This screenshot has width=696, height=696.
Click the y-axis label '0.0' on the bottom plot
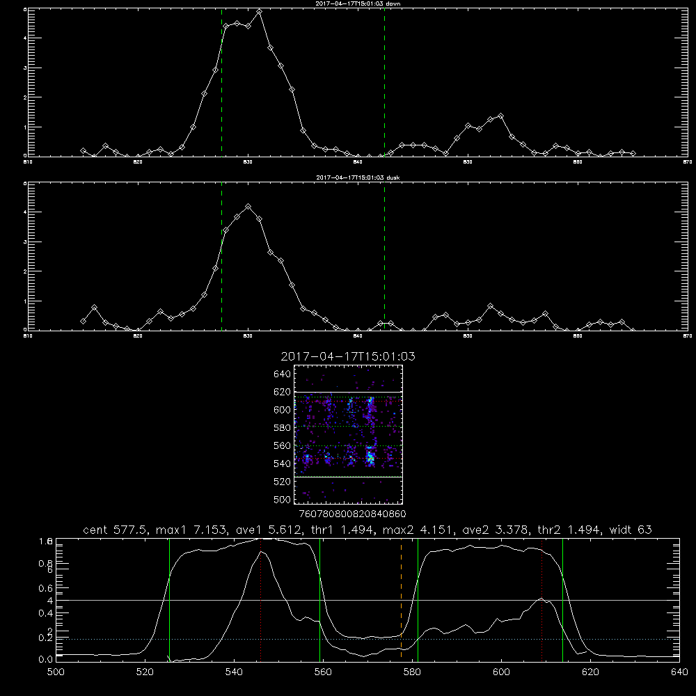(46, 660)
